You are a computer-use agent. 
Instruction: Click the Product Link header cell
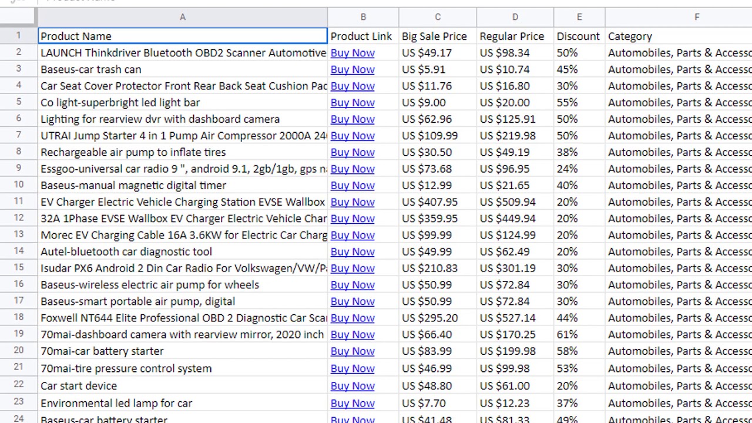(363, 36)
